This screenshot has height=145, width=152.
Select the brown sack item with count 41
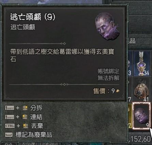pyautogui.click(x=141, y=90)
